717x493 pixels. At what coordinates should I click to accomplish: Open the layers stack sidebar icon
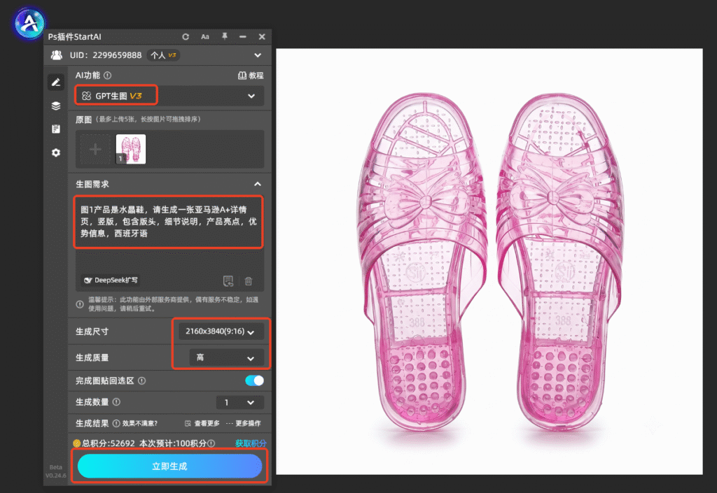(x=56, y=106)
